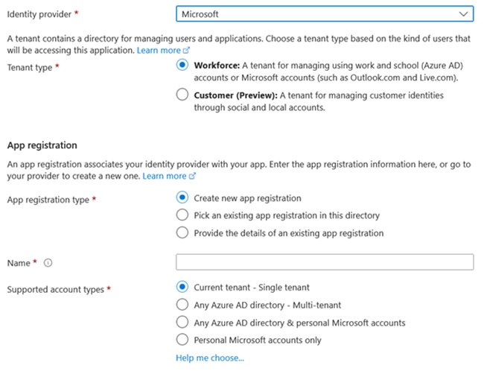Open Learn more link about tenant types
Viewport: 484px width, 371px height.
click(x=159, y=50)
